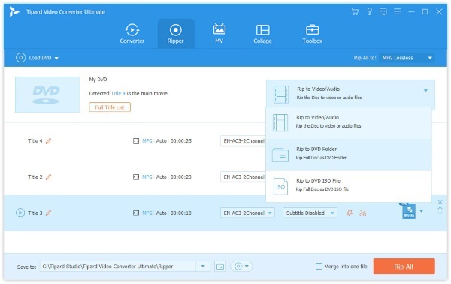Click the Title 2 film format icon
This screenshot has width=451, height=284.
136,177
